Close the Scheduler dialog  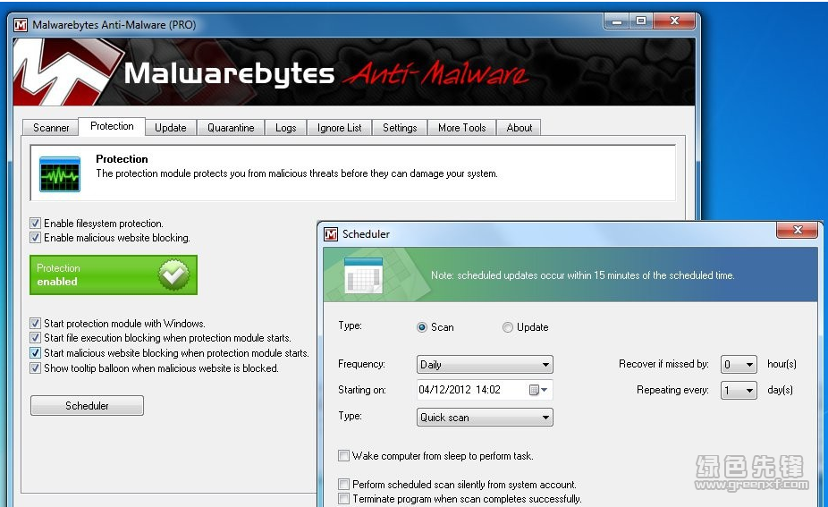pos(798,230)
